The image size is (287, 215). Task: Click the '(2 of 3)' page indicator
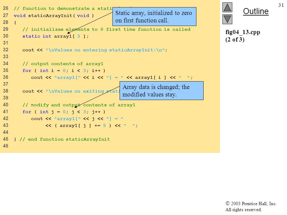(x=235, y=39)
